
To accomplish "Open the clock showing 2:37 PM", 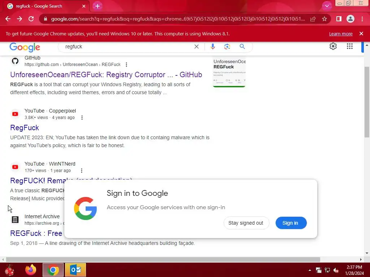I will 354,270.
